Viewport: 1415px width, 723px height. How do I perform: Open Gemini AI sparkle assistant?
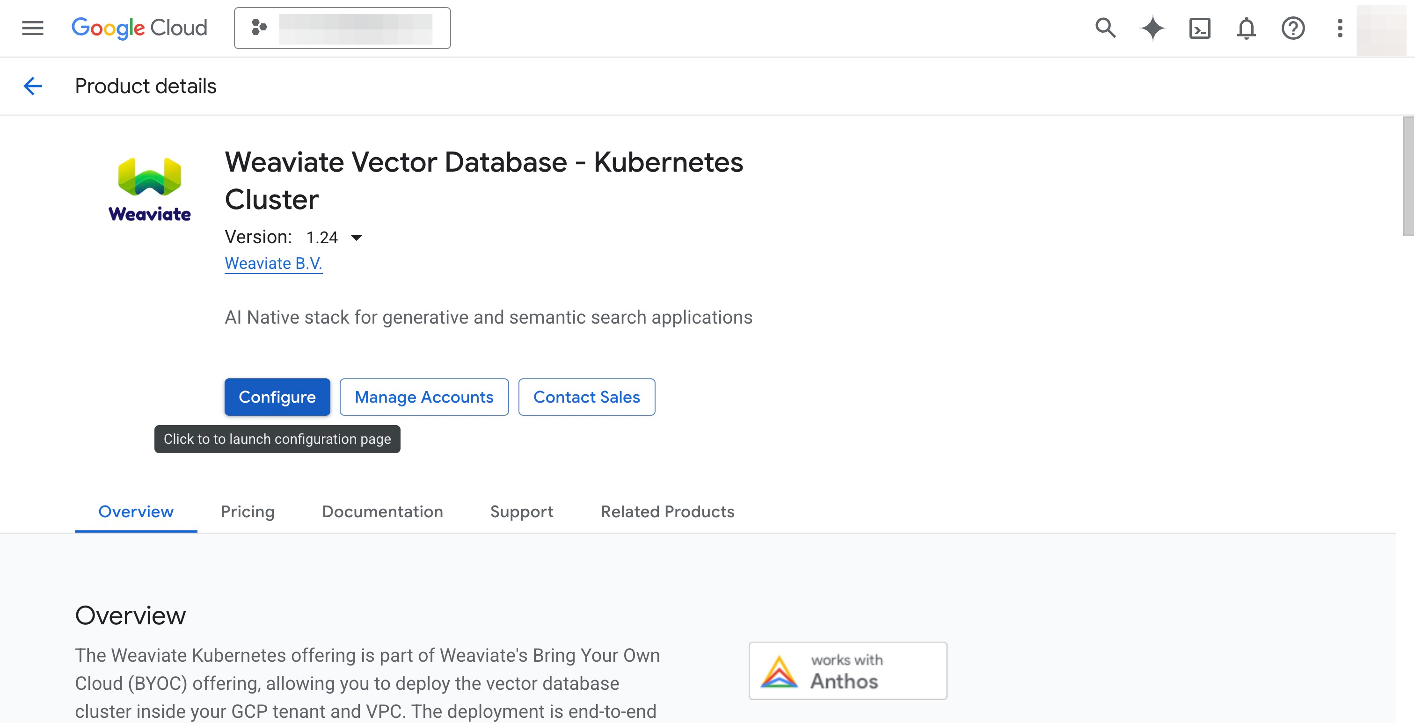[1152, 28]
